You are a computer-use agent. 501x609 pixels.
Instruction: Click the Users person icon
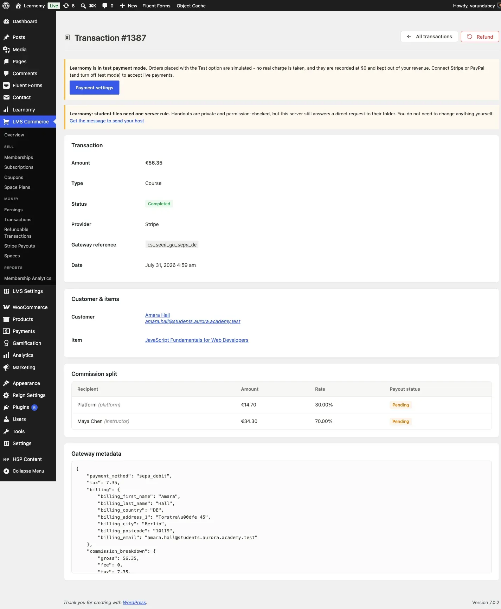[6, 419]
